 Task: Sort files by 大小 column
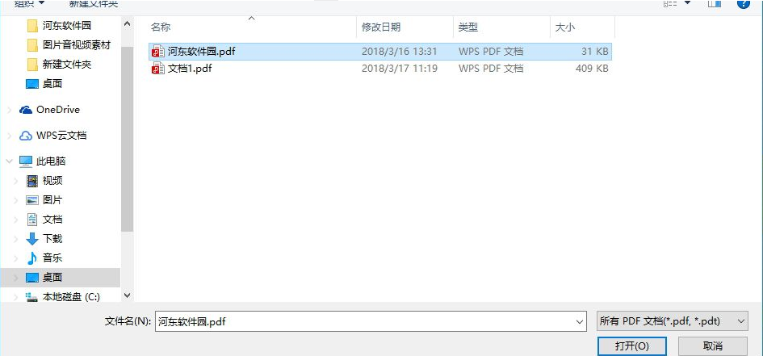pyautogui.click(x=583, y=27)
